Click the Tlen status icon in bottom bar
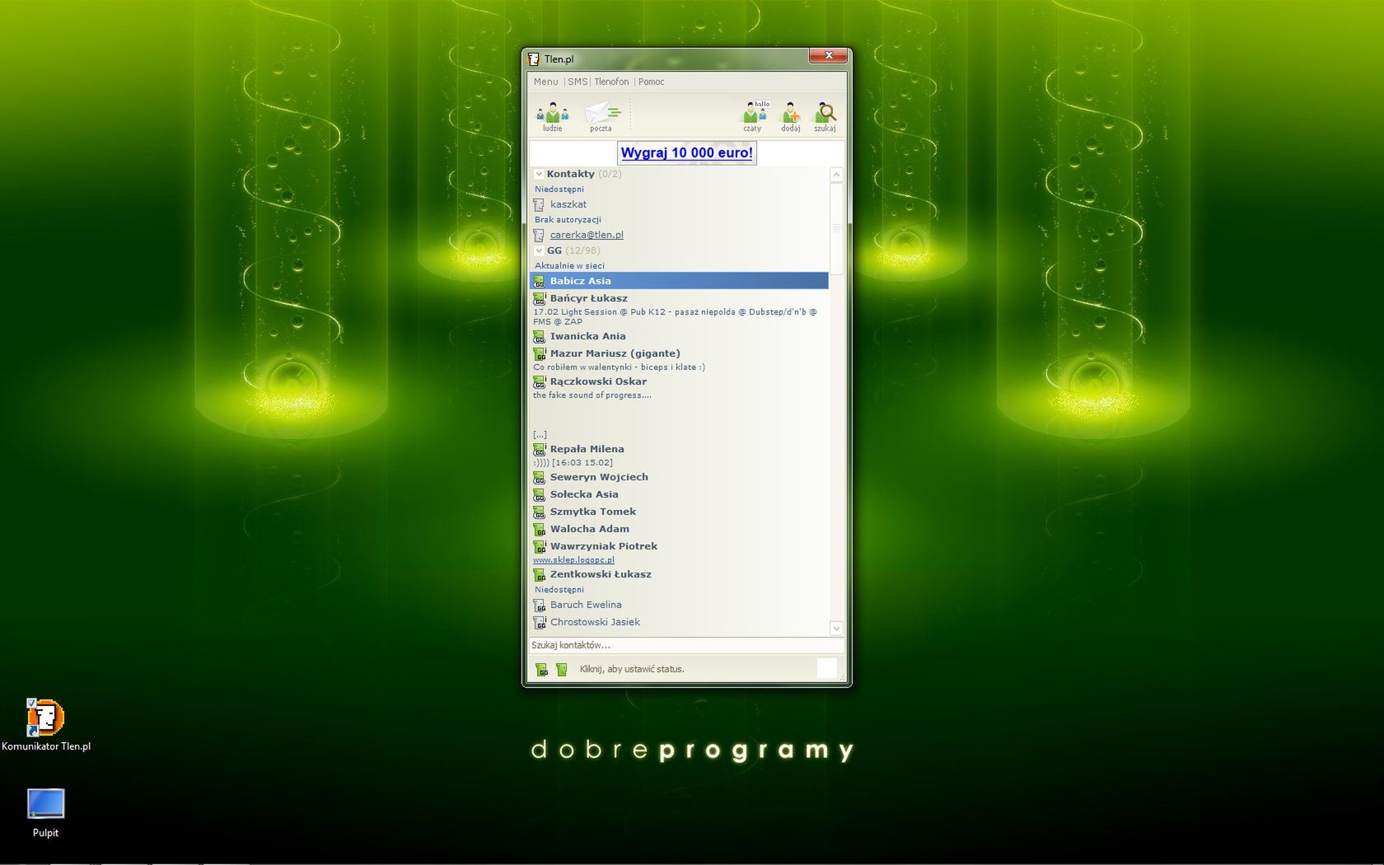1384x865 pixels. [562, 669]
